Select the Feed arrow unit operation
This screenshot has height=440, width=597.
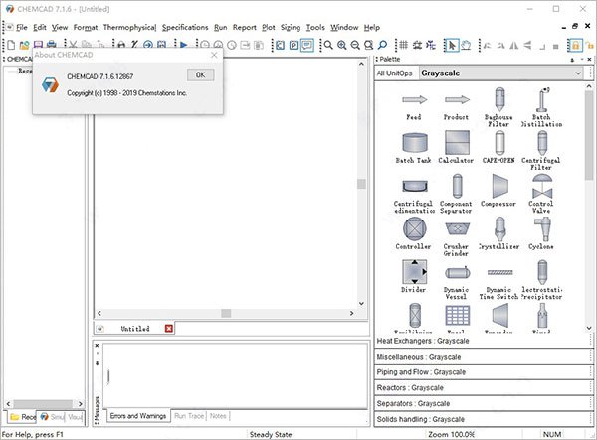tap(414, 100)
